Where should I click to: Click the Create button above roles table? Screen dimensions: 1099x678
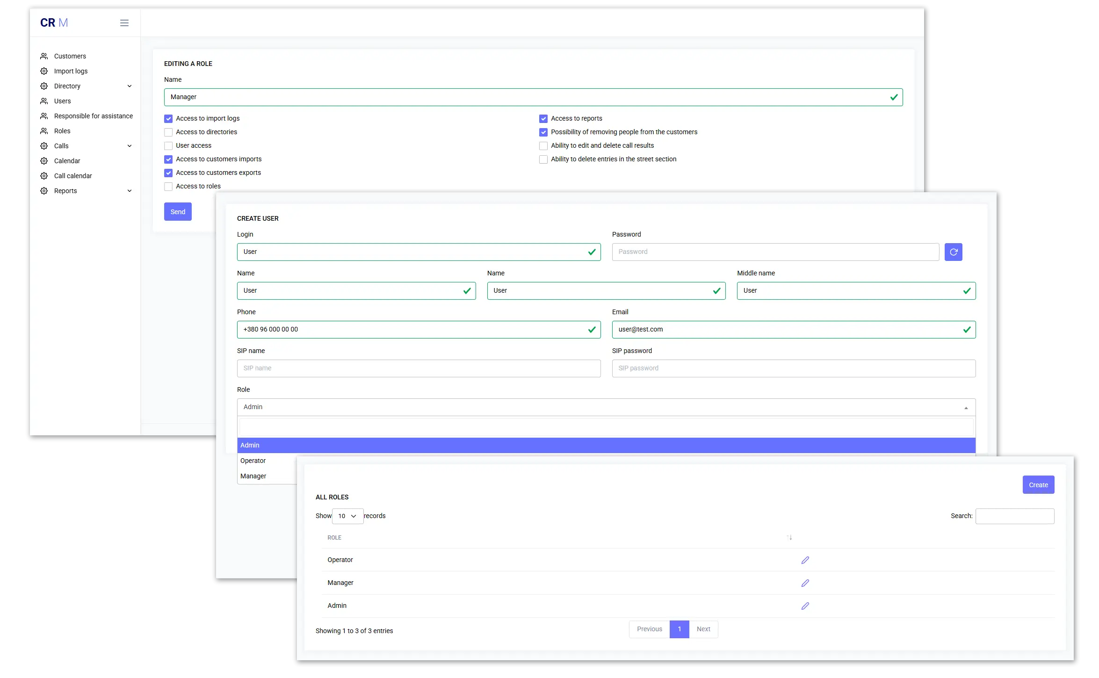[1038, 485]
